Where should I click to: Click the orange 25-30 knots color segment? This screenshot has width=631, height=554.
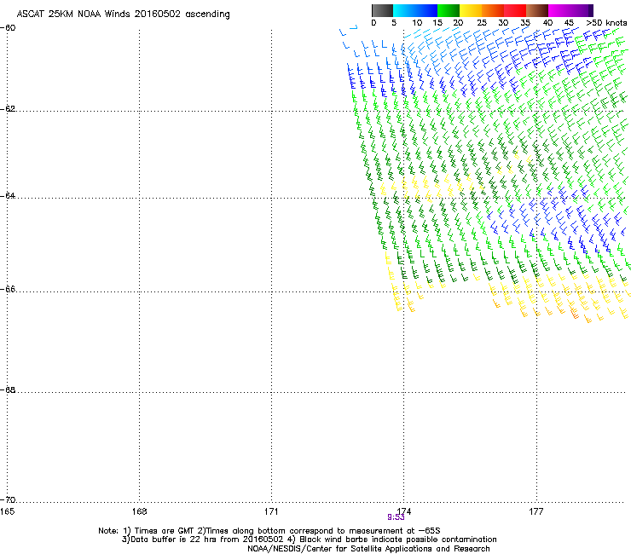click(493, 10)
